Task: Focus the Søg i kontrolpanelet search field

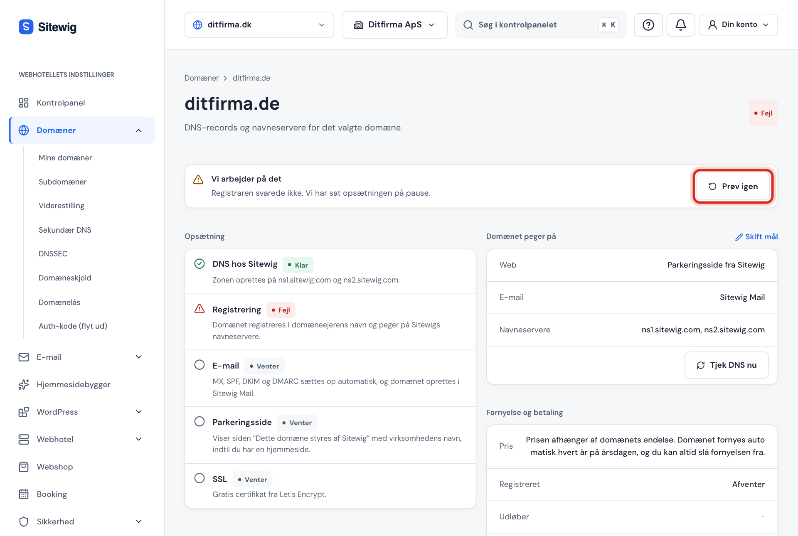Action: 540,25
